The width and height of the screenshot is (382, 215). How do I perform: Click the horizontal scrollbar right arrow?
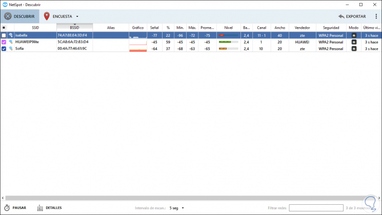[379, 198]
